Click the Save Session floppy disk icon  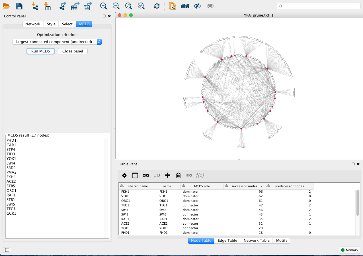[19, 6]
